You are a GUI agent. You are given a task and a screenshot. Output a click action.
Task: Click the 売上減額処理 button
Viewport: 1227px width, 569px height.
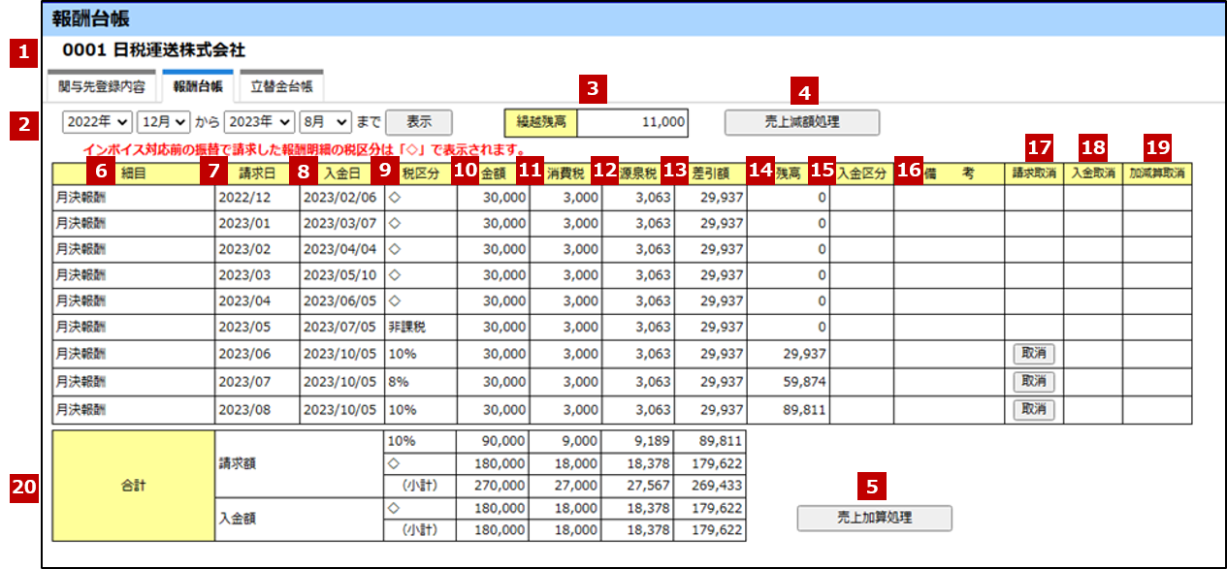[x=801, y=122]
